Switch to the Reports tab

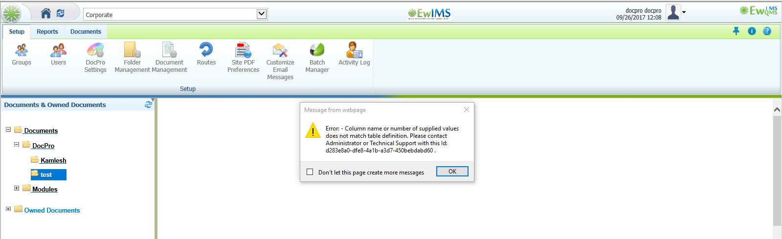pos(47,32)
